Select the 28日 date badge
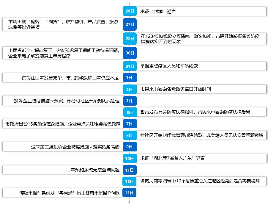Image resolution: width=268 pixels, height=205 pixels. point(130,39)
